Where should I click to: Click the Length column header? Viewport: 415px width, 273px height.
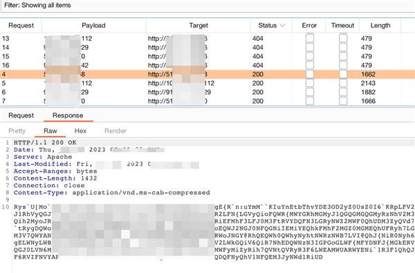[380, 26]
